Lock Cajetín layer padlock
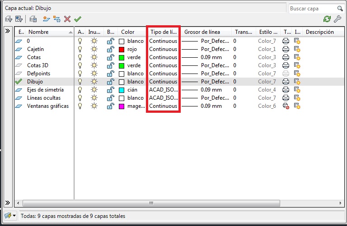Image resolution: width=347 pixels, height=226 pixels. [111, 49]
